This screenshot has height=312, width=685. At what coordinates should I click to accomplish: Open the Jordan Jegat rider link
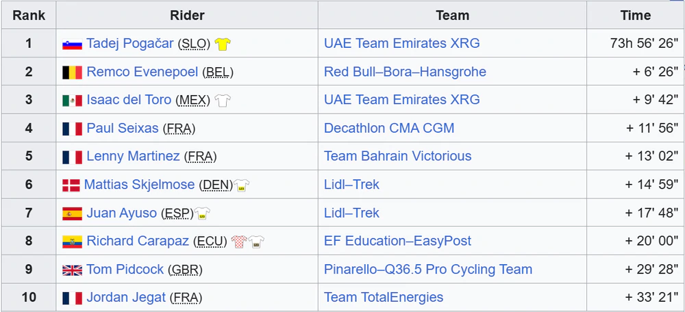tap(126, 298)
